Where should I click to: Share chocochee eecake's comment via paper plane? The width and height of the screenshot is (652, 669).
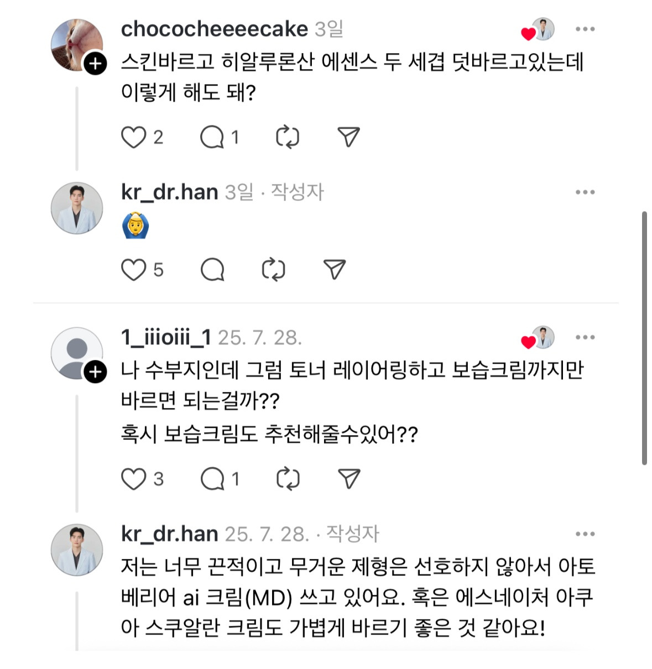pyautogui.click(x=348, y=137)
